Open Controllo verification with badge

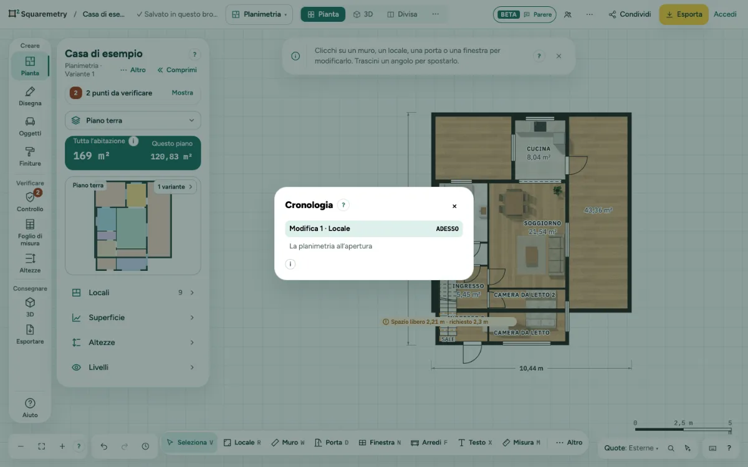coord(30,201)
